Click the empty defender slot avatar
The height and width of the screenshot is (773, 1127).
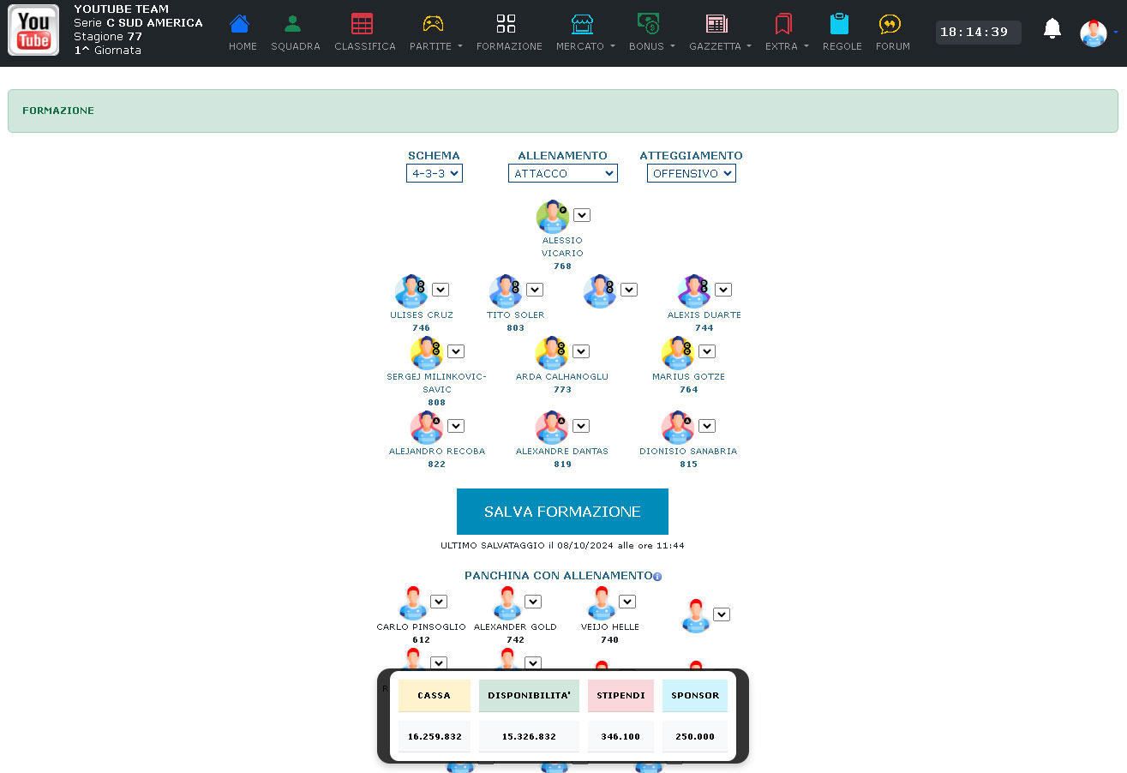(600, 291)
